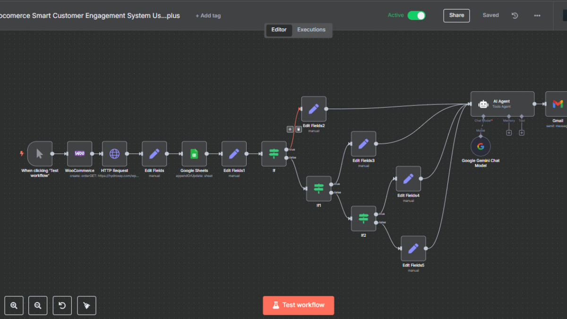
Task: Open the Edit Fields node
Action: tap(155, 154)
